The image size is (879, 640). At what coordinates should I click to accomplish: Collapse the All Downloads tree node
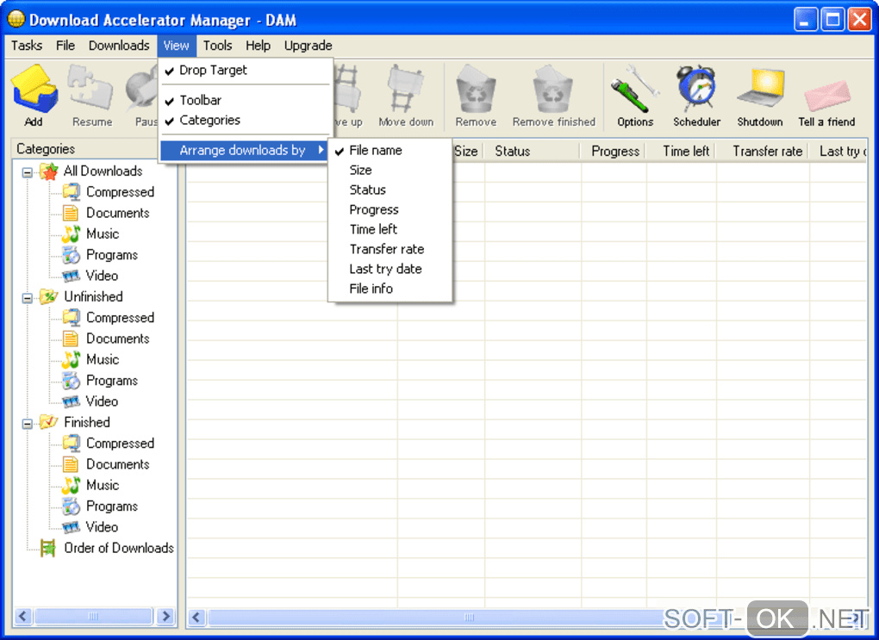27,172
